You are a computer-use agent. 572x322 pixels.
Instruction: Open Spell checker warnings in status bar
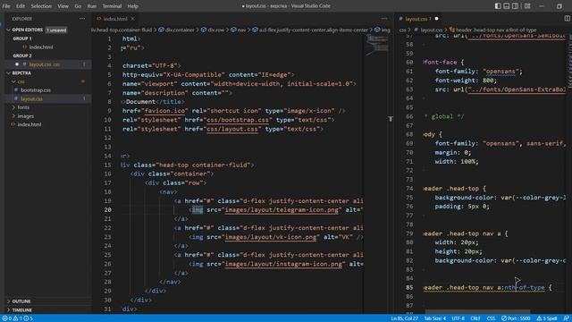pyautogui.click(x=546, y=318)
